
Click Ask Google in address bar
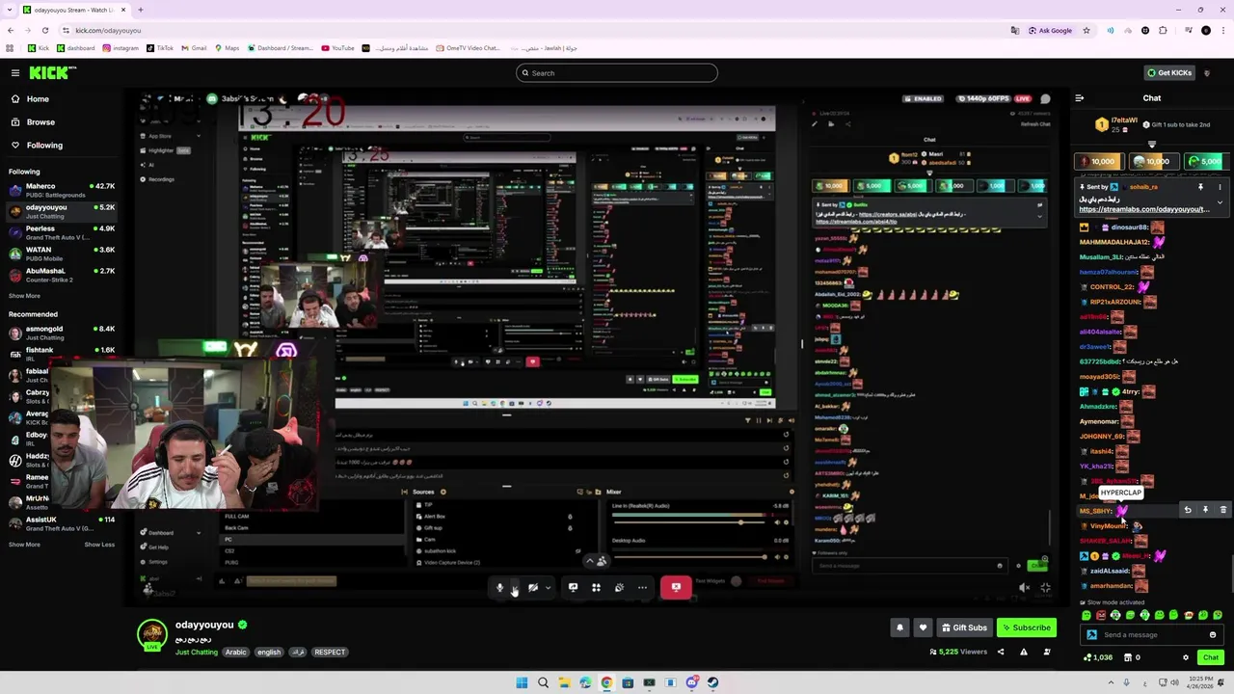pos(1050,30)
